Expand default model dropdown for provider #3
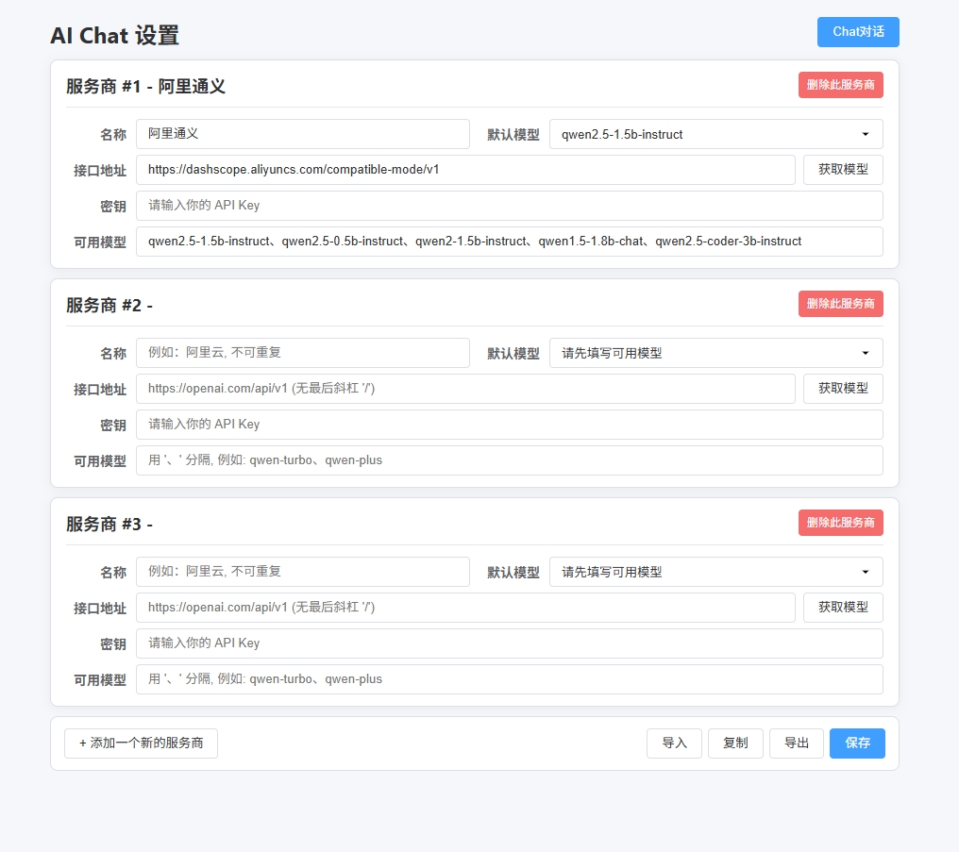The image size is (959, 852). coord(715,572)
